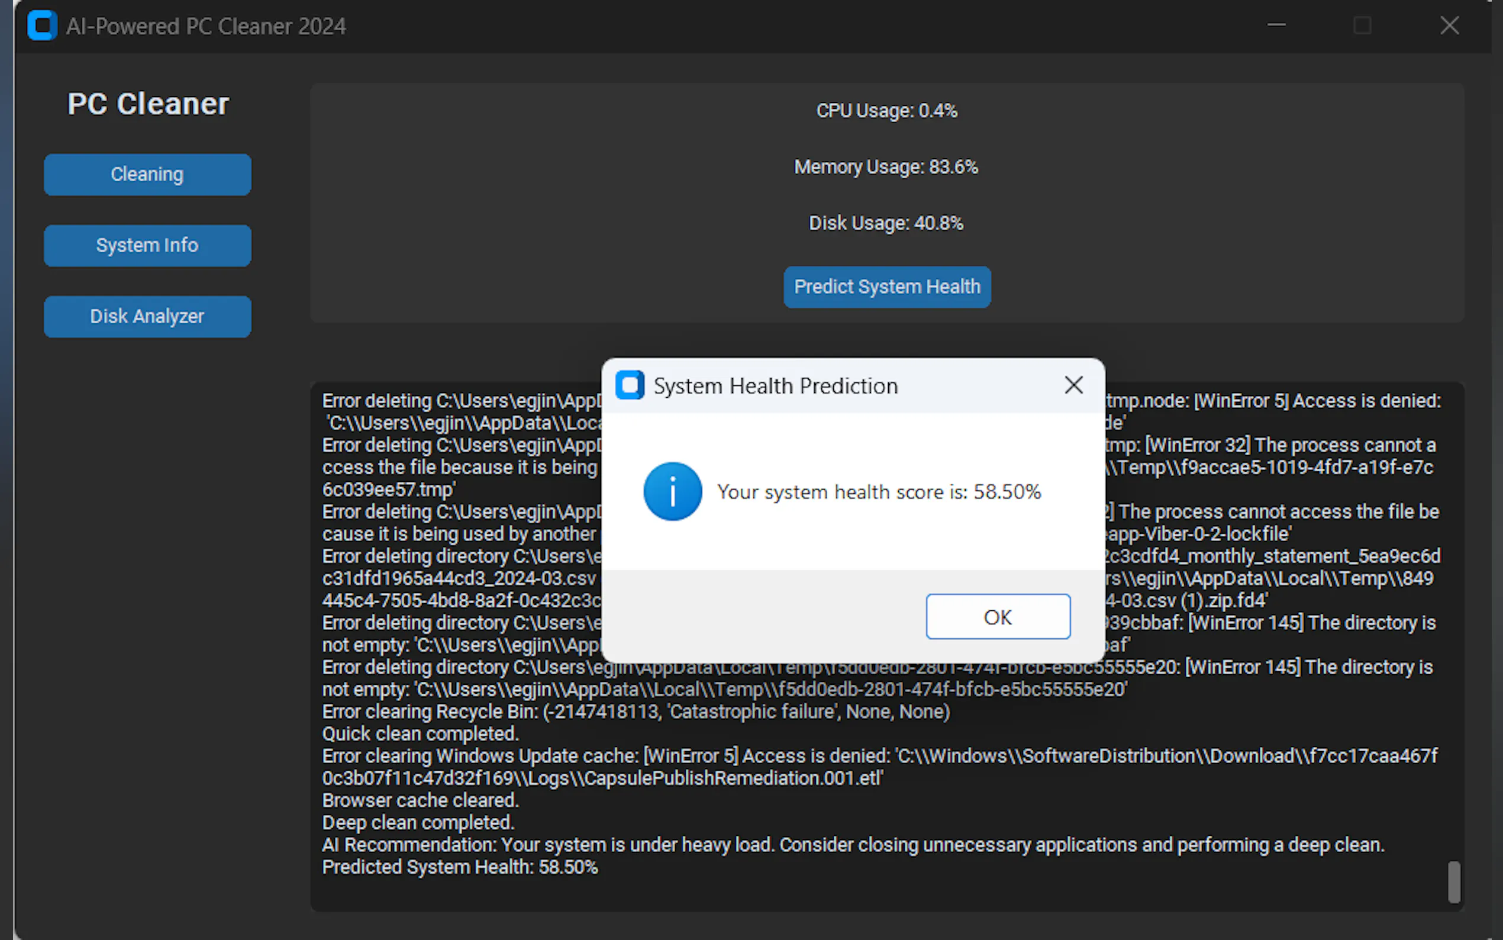Screen dimensions: 1503x940
Task: Select the Cleaning sidebar button
Action: coord(147,175)
